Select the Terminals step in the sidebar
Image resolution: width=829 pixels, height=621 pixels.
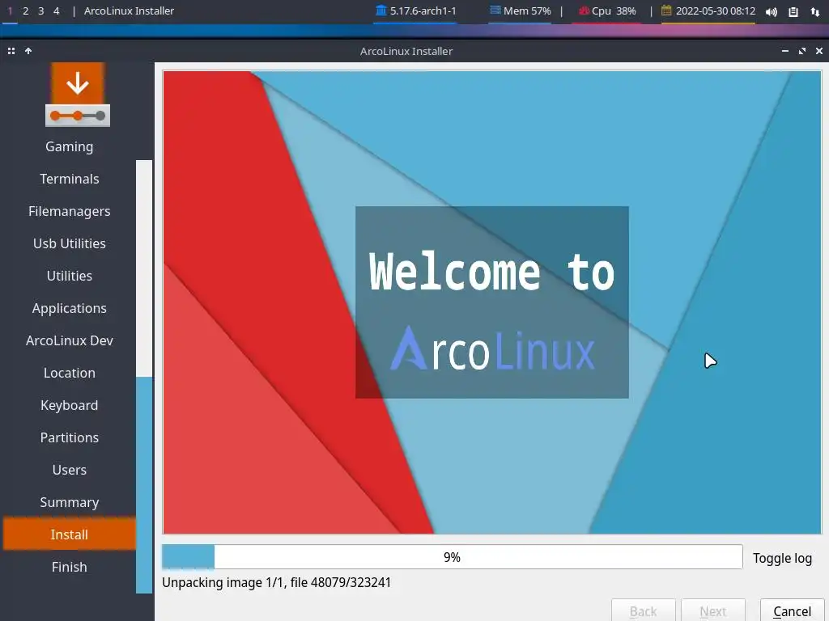click(x=70, y=179)
